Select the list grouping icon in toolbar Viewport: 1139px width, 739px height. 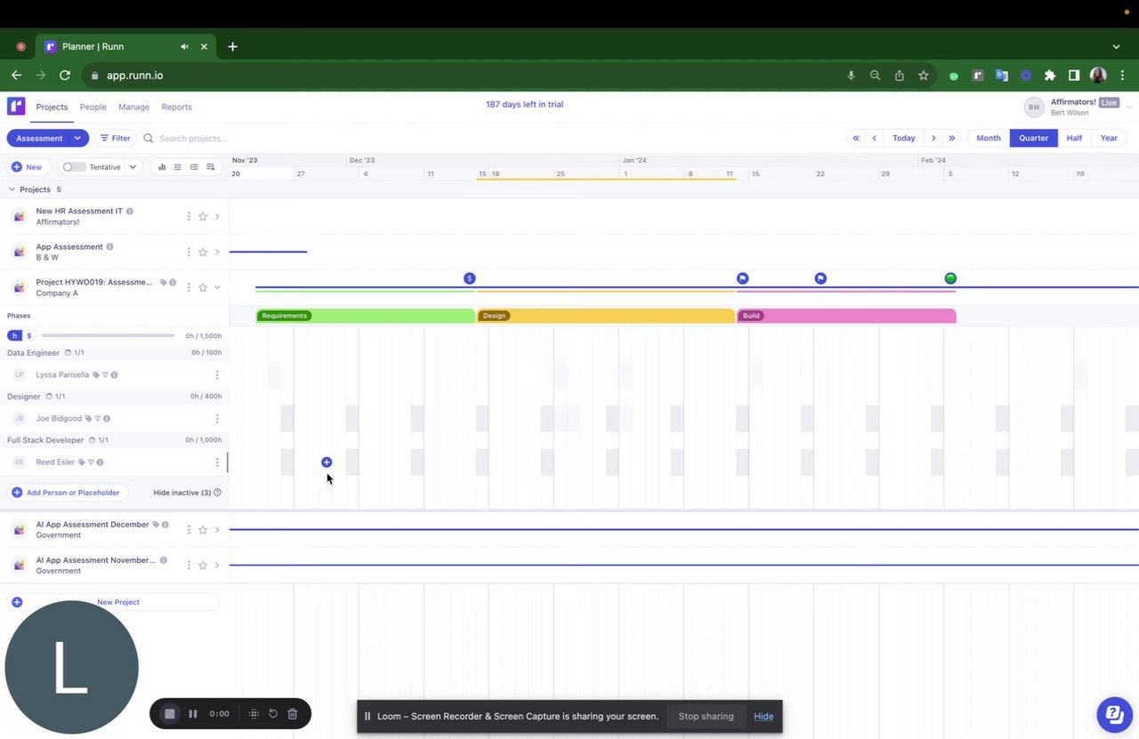coord(194,167)
